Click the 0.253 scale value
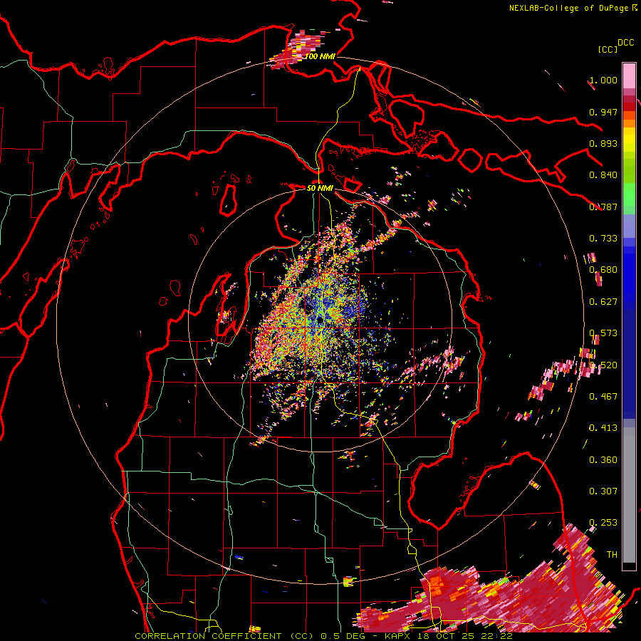 point(603,523)
